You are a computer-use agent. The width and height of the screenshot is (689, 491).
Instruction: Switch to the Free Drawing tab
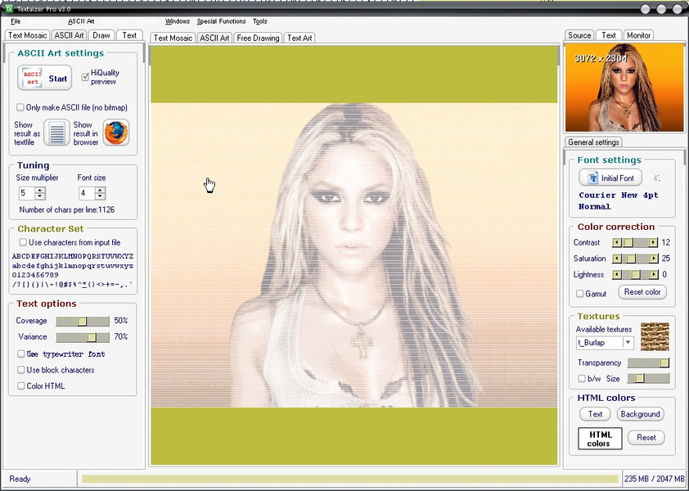258,38
